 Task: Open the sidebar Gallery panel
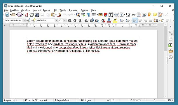click(170, 51)
